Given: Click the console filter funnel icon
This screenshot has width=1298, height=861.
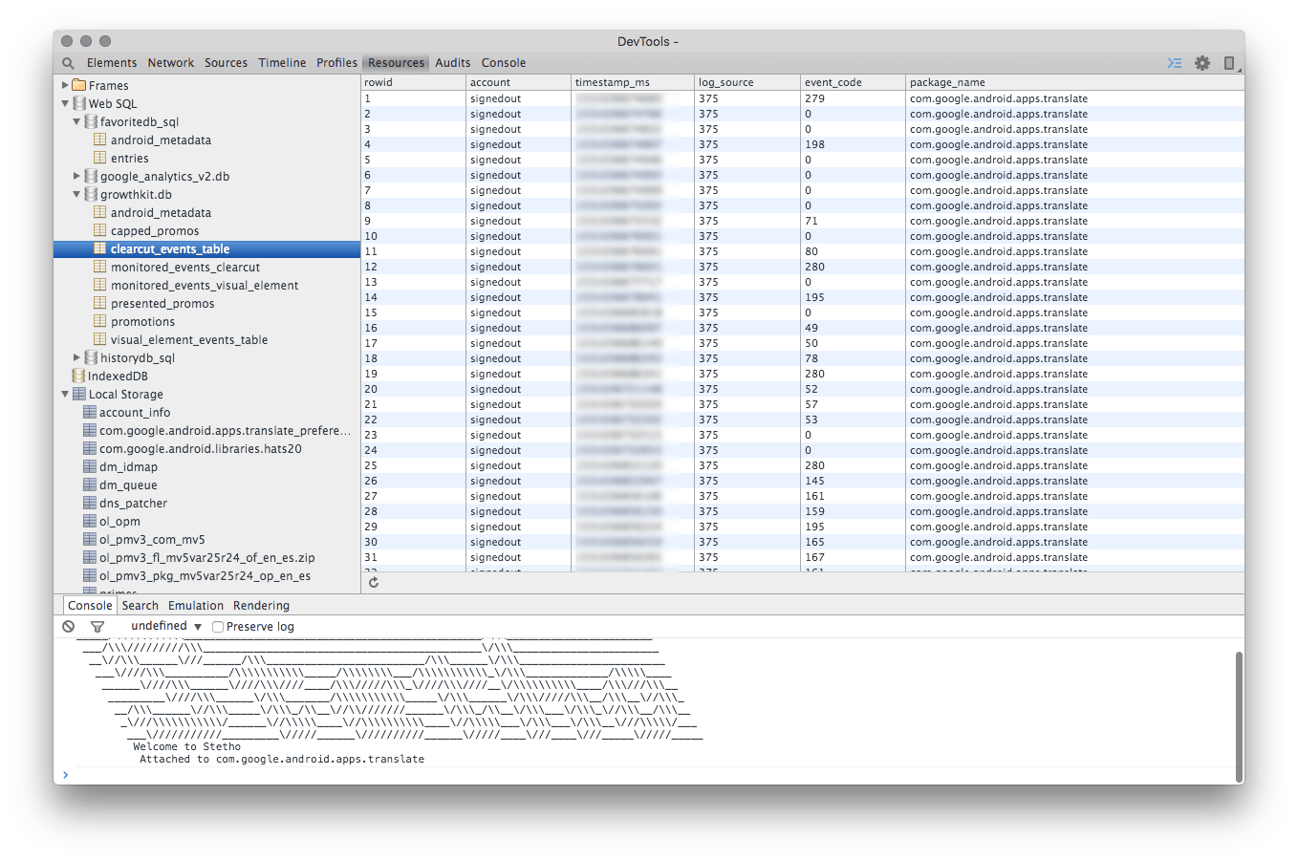Looking at the screenshot, I should click(97, 627).
